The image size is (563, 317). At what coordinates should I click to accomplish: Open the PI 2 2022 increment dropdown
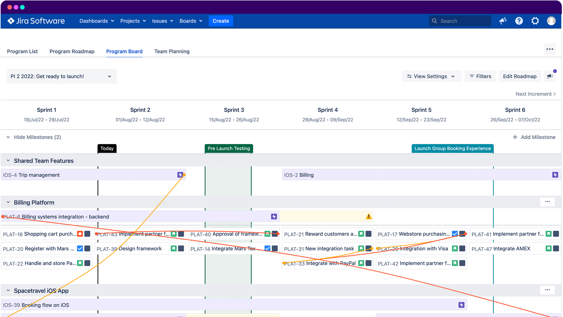[62, 76]
